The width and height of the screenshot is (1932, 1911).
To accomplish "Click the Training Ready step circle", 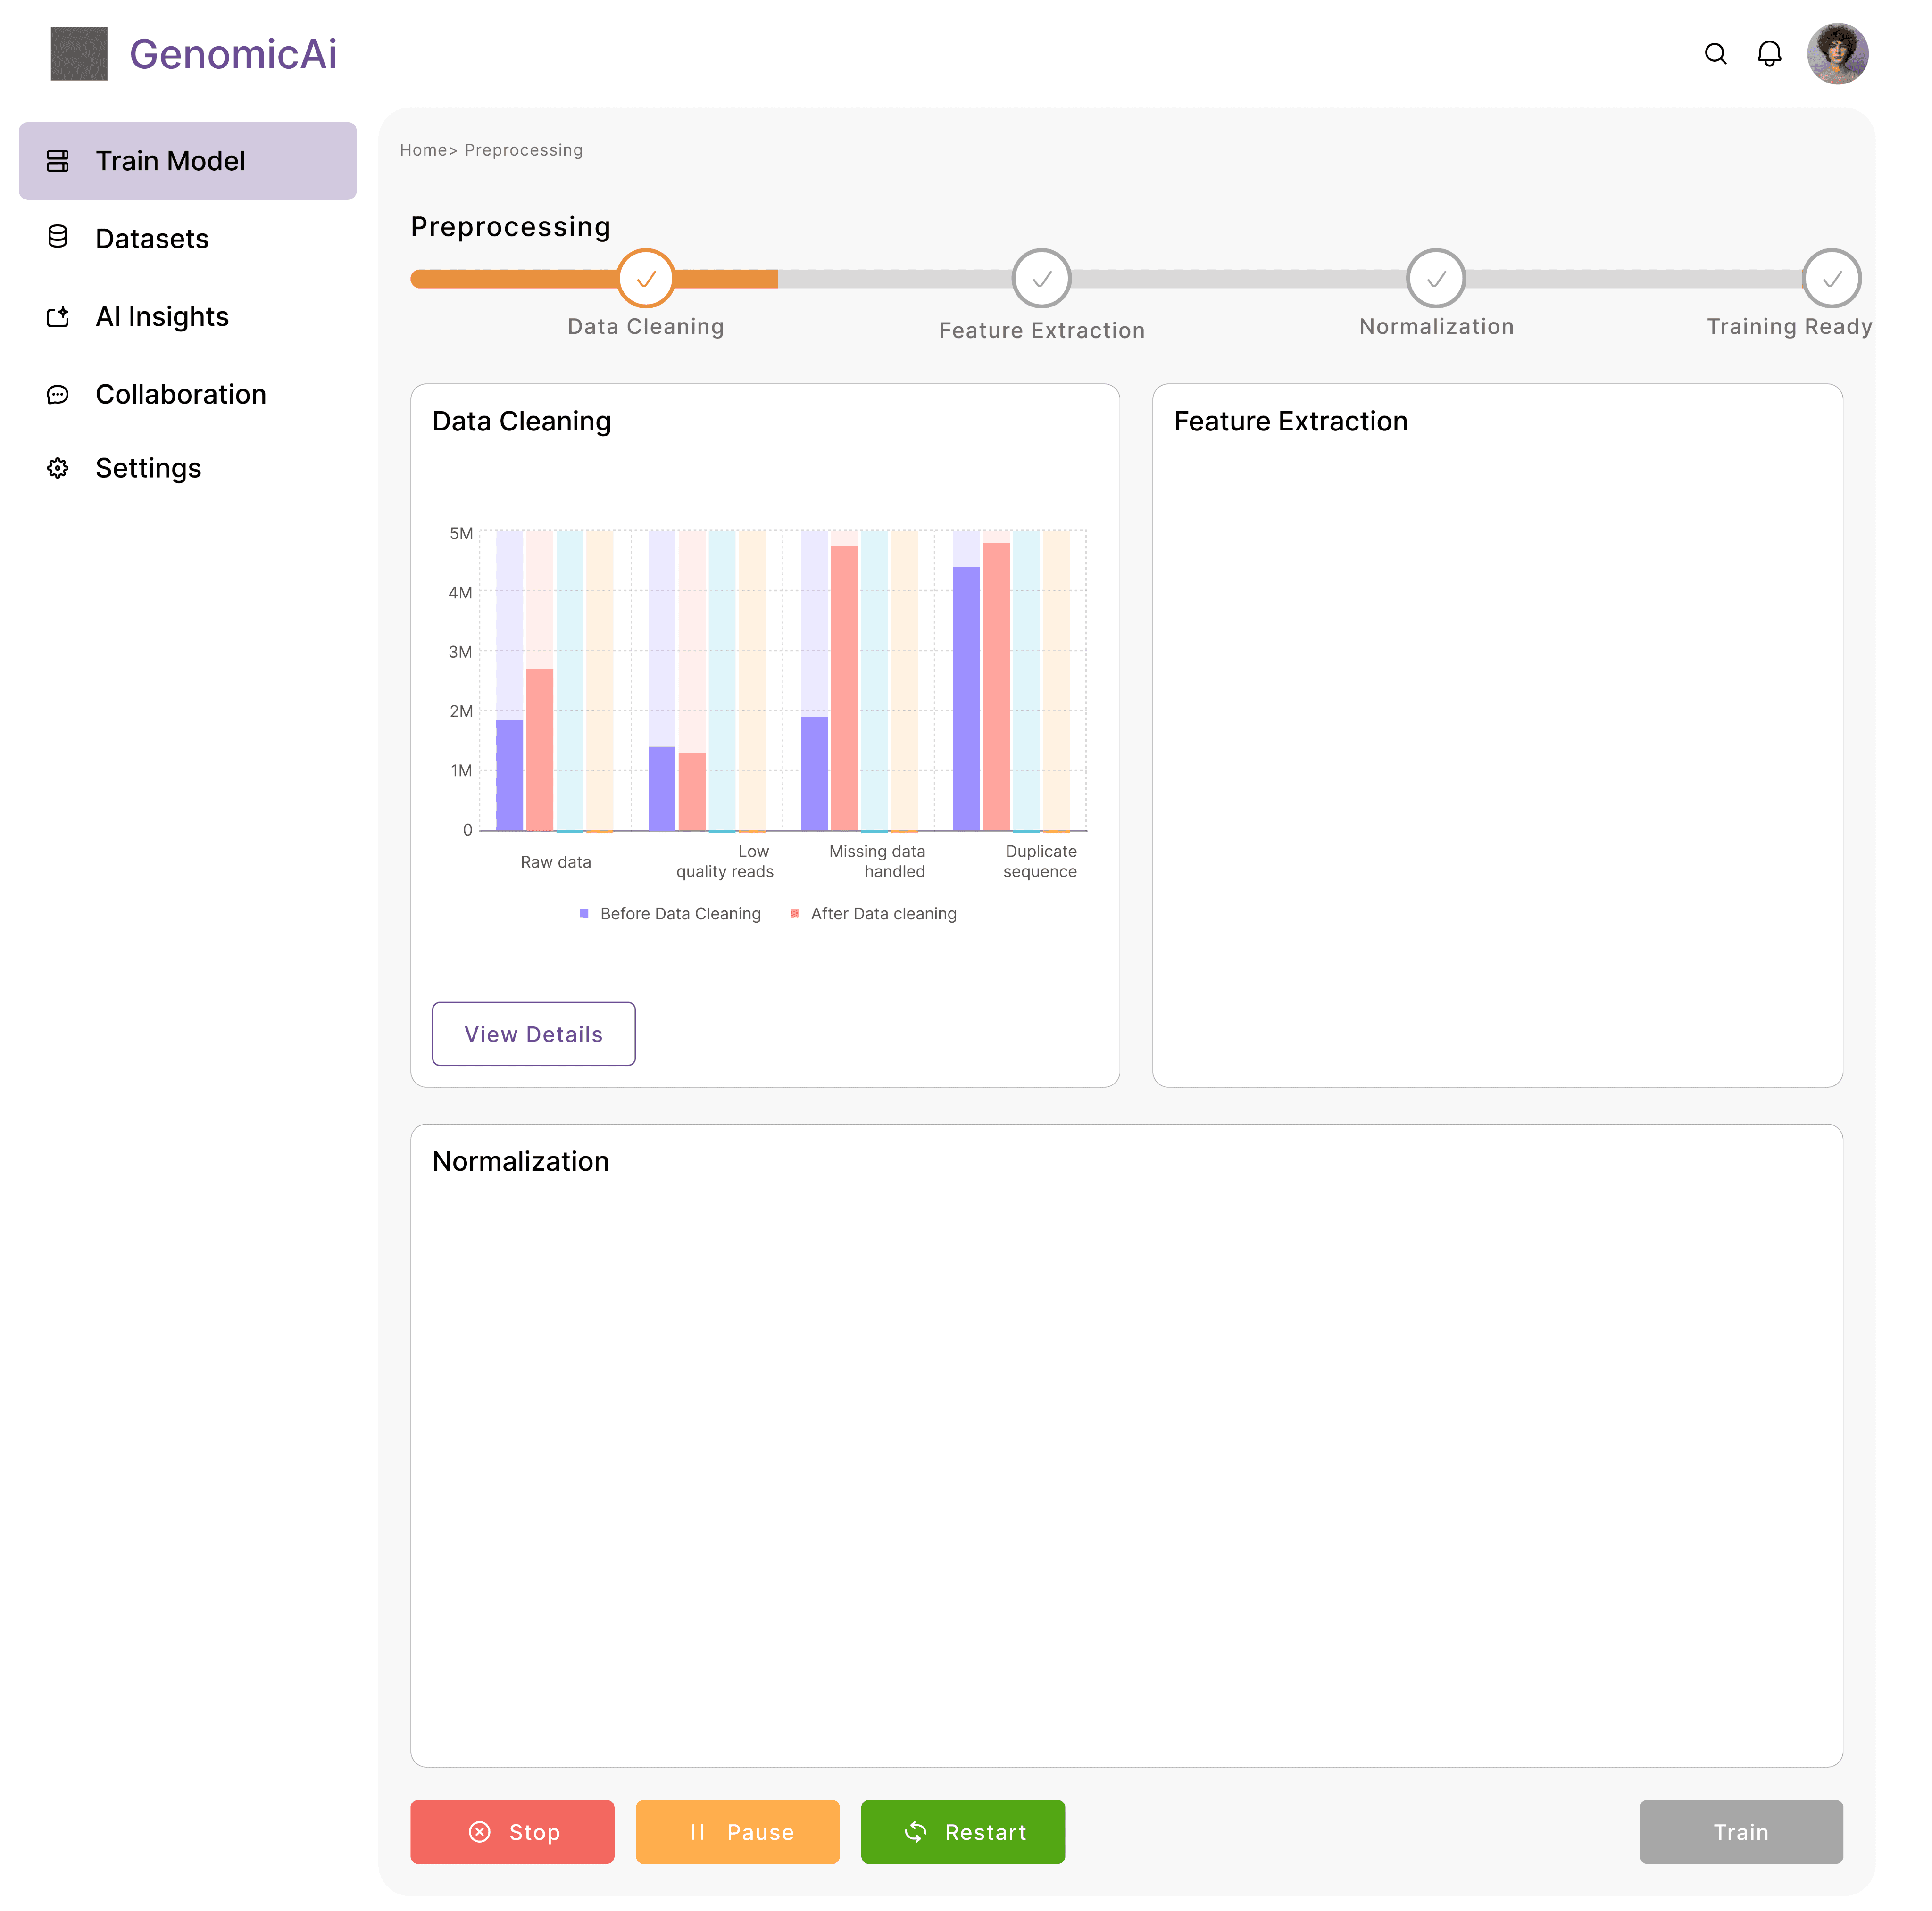I will tap(1831, 279).
